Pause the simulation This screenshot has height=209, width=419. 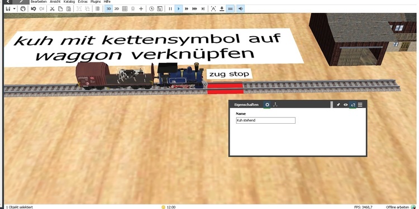click(170, 9)
